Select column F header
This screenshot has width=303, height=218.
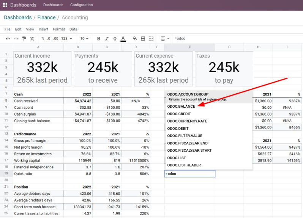[x=190, y=47]
